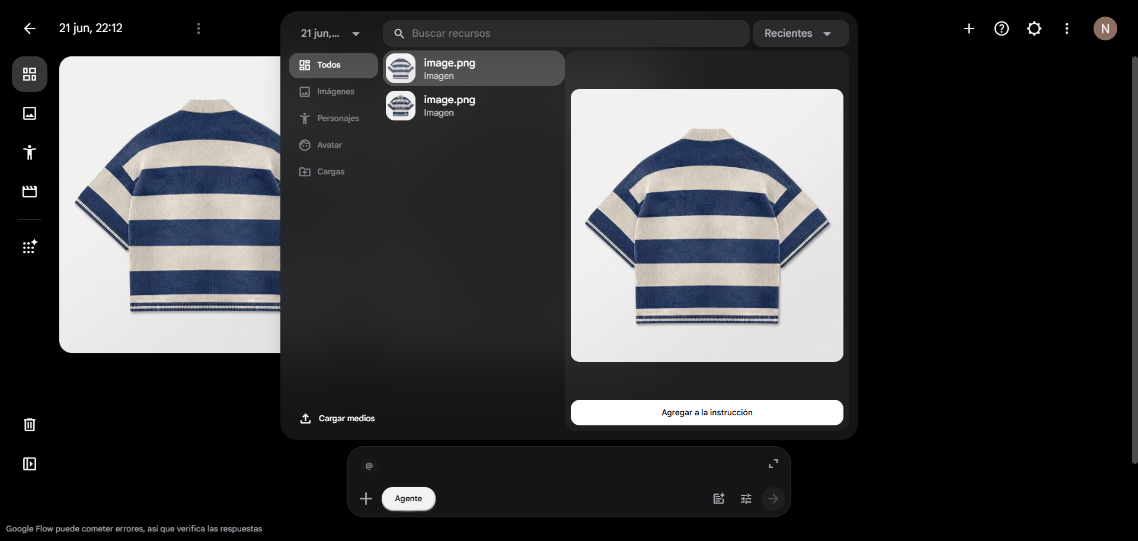Click the plus icon in top bar

click(969, 28)
